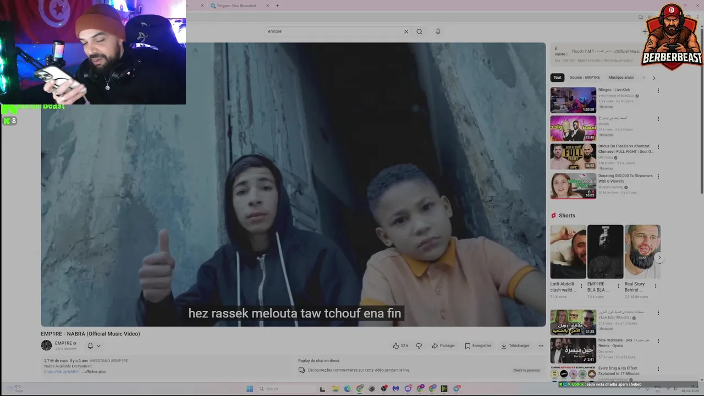Open options menu for Blingos Live Kick
Viewport: 704px width, 396px height.
658,90
